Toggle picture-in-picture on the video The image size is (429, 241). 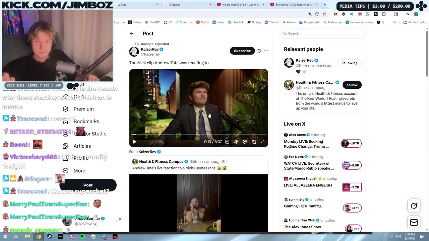click(x=254, y=142)
